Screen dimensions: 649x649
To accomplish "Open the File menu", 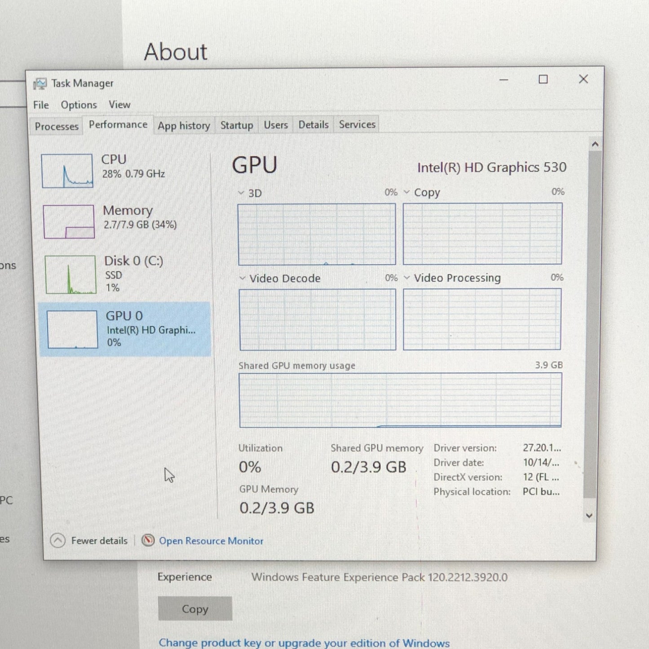I will pyautogui.click(x=41, y=105).
